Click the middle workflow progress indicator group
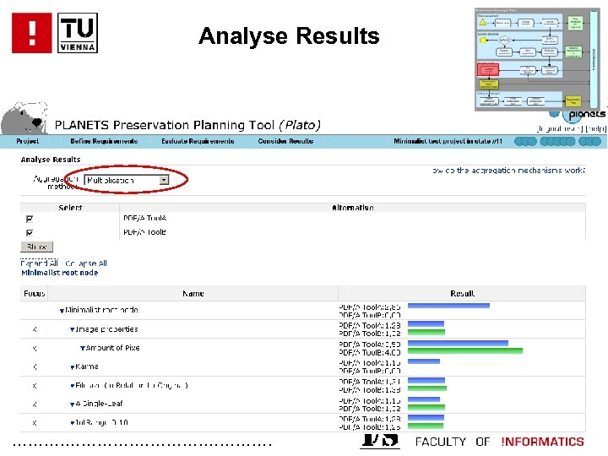Image resolution: width=608 pixels, height=456 pixels. pyautogui.click(x=557, y=142)
